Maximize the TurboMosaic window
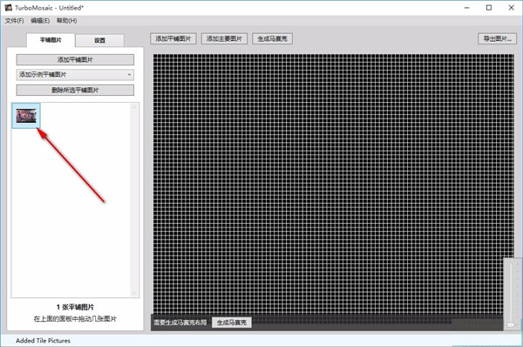Image resolution: width=523 pixels, height=347 pixels. click(x=489, y=8)
